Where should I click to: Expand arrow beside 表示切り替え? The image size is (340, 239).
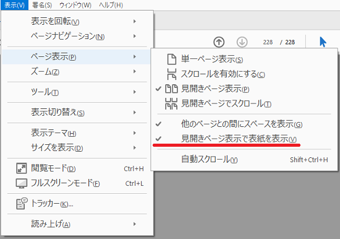point(135,112)
